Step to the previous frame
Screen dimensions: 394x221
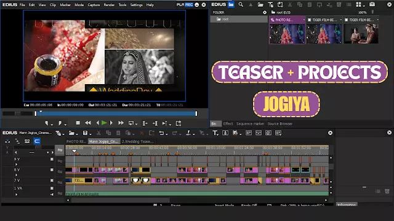(x=97, y=123)
